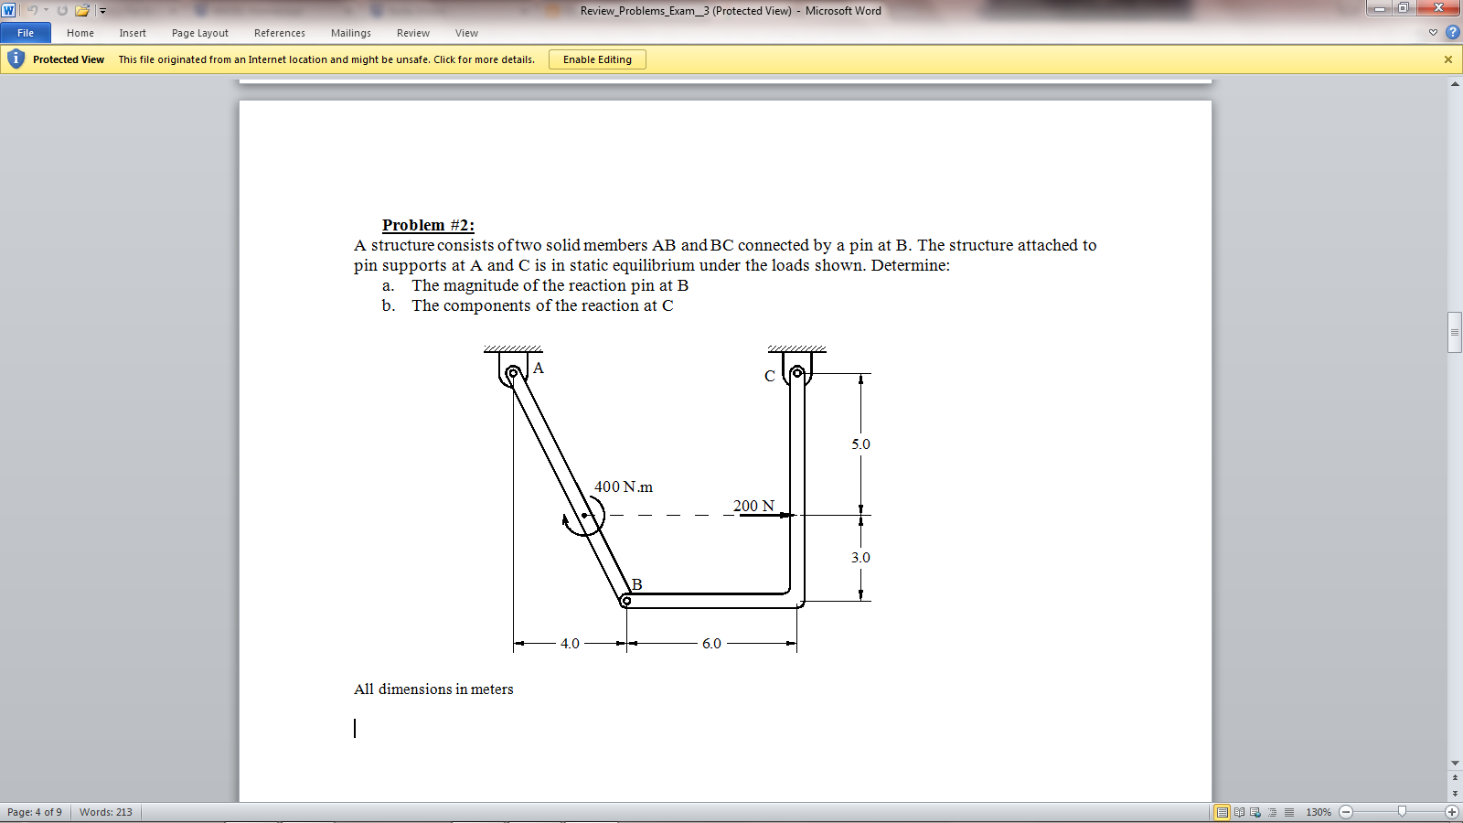This screenshot has height=823, width=1463.
Task: Click the Previous Page double-arrow button
Action: coord(1455,778)
